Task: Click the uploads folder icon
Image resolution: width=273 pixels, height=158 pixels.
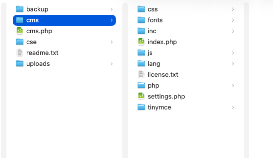Action: [20, 64]
